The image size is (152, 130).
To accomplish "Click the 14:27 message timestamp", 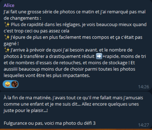I will point(143,125).
